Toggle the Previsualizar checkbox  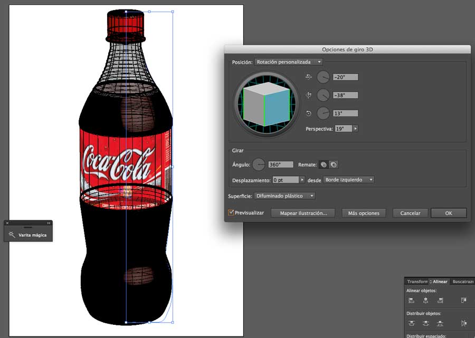tap(231, 213)
